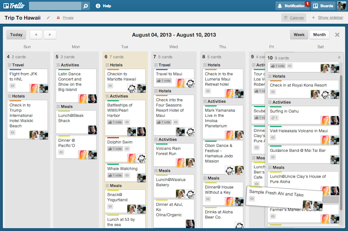Toggle subscribe eye on Royal Kona Resort card
The height and width of the screenshot is (231, 348).
tap(273, 92)
